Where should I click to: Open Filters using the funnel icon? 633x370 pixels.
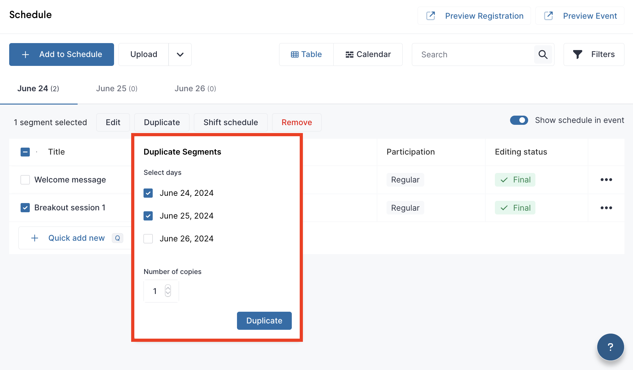coord(578,54)
